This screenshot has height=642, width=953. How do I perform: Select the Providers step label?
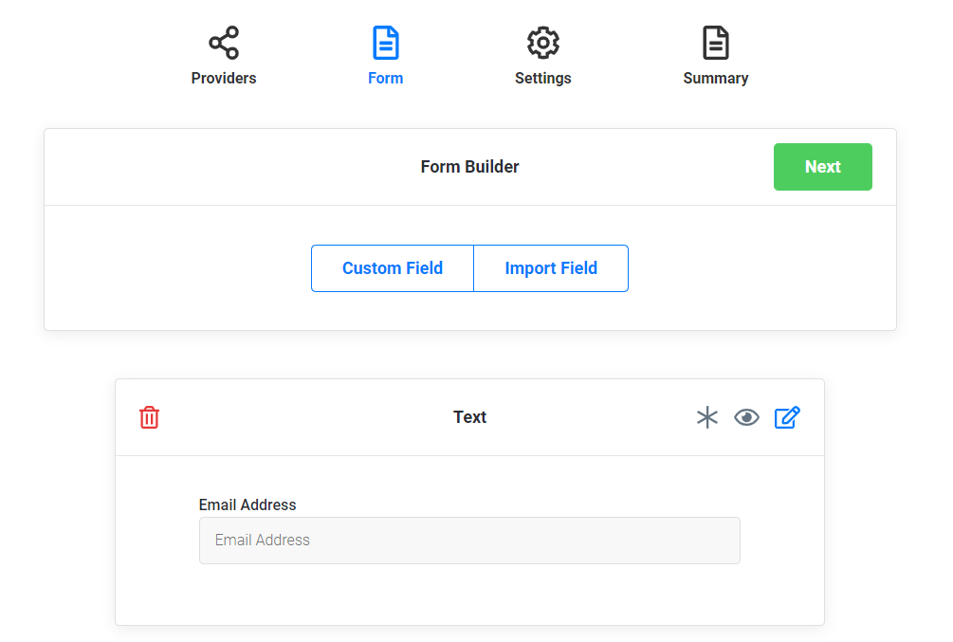point(223,78)
